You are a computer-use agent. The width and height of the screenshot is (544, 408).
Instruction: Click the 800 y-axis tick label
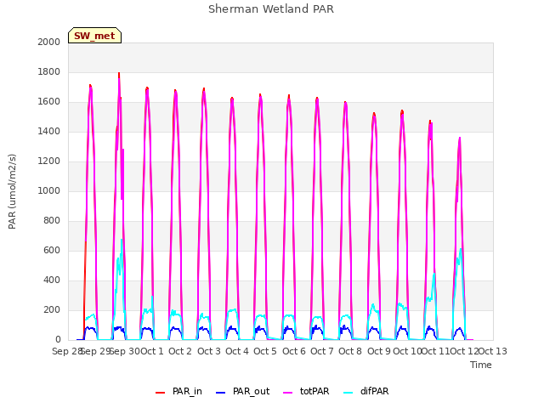click(x=52, y=221)
